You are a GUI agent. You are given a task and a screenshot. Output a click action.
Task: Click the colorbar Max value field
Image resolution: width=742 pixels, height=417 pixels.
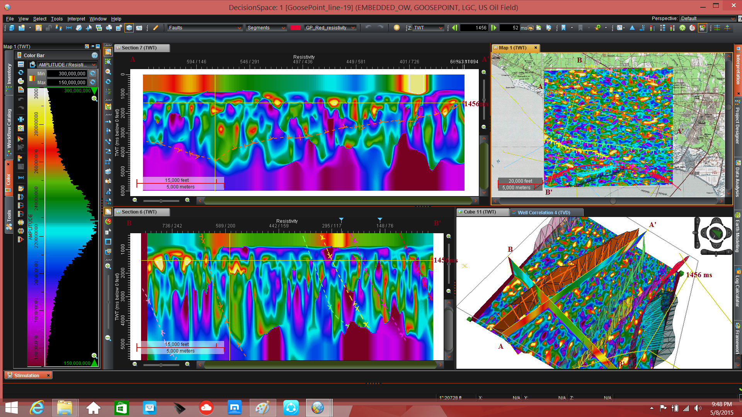(x=66, y=82)
